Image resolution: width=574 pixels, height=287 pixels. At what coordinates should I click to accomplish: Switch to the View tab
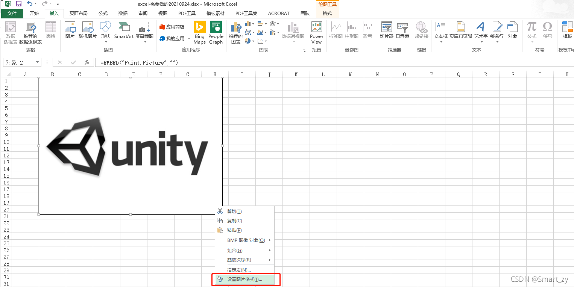tap(163, 14)
